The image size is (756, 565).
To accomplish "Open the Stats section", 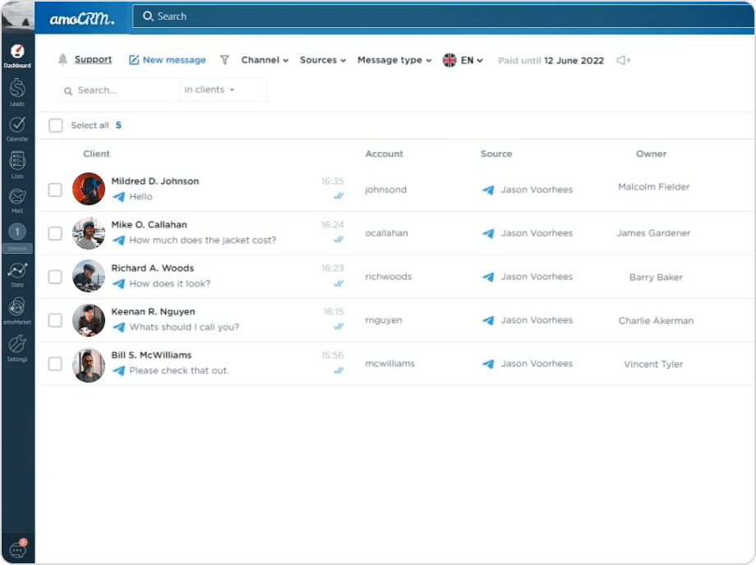I will coord(18,271).
